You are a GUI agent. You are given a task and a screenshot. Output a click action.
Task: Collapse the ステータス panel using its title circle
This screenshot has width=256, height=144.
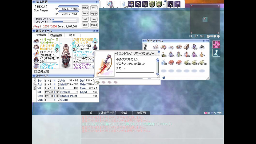[34, 75]
